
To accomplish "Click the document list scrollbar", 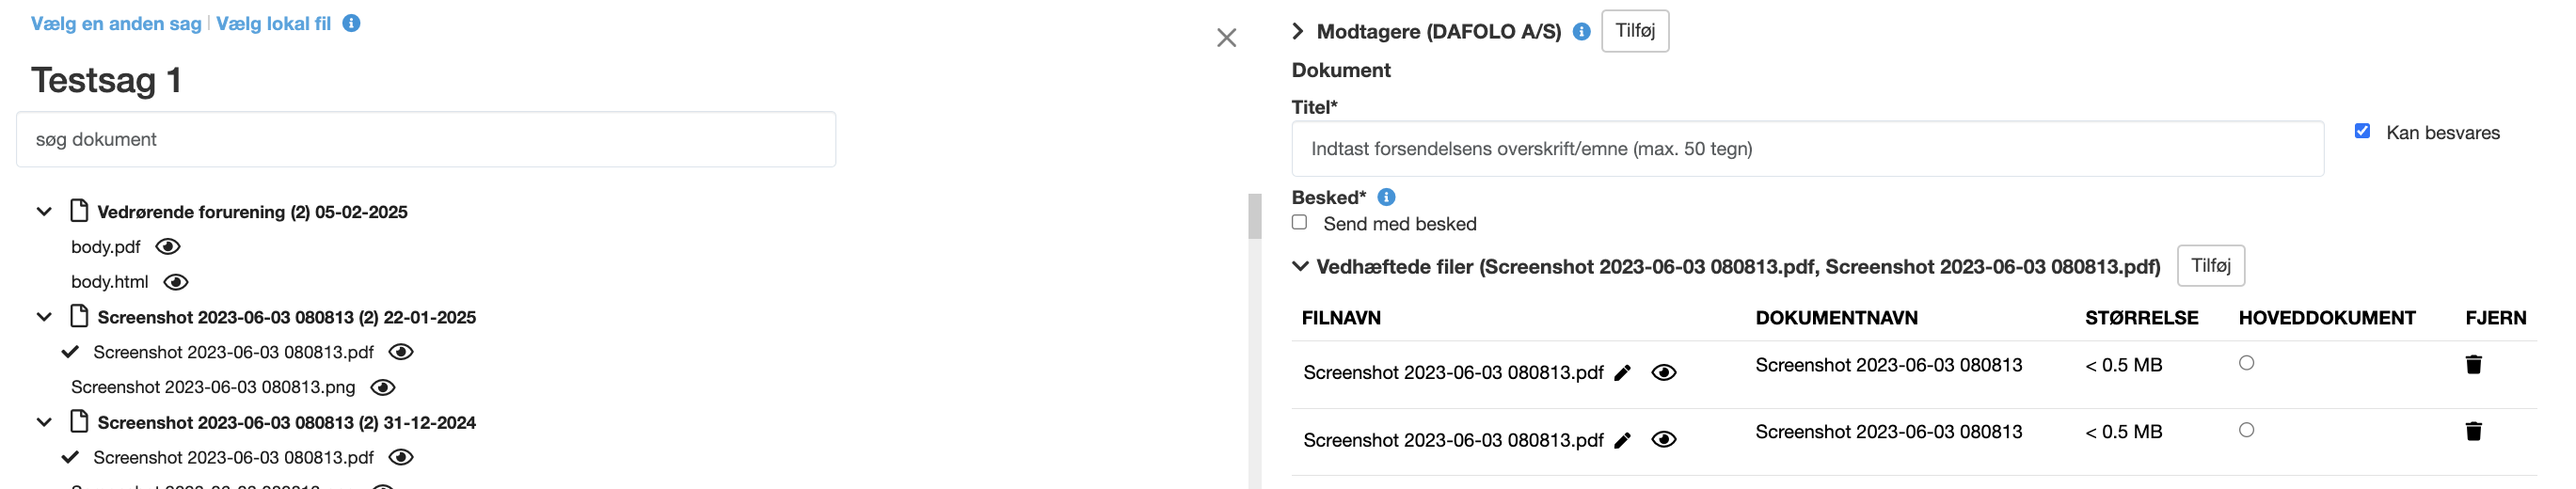I will tap(1254, 217).
